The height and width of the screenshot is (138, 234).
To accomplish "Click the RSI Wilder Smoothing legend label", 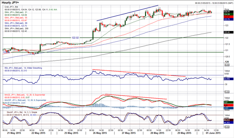I will tap(23, 68).
